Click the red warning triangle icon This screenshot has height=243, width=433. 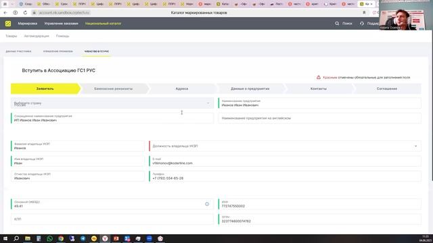coord(319,78)
